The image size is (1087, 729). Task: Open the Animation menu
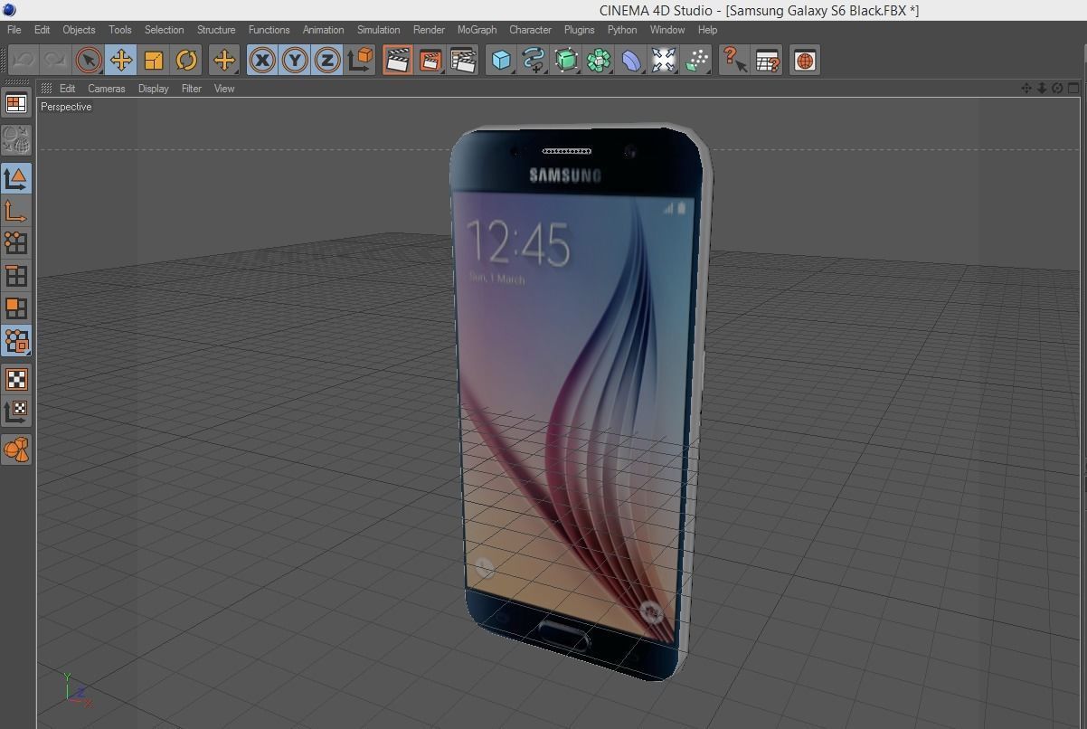point(324,30)
